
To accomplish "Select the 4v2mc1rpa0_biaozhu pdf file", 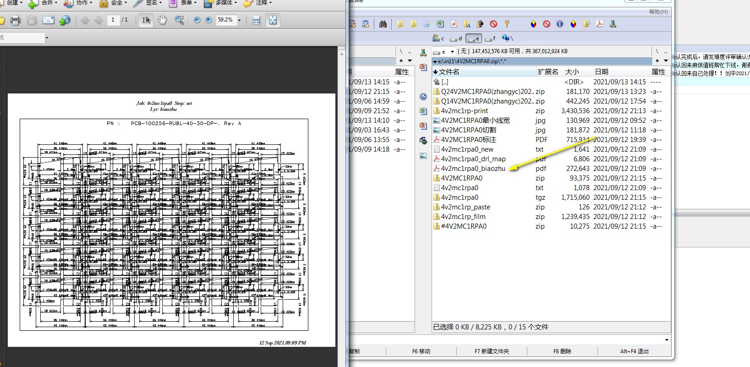I will 473,169.
